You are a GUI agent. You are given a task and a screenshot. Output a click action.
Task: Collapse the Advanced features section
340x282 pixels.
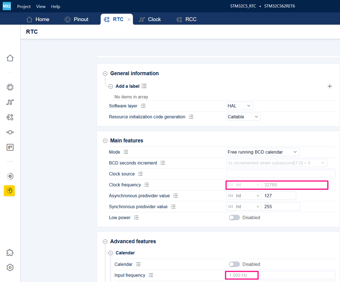(105, 242)
